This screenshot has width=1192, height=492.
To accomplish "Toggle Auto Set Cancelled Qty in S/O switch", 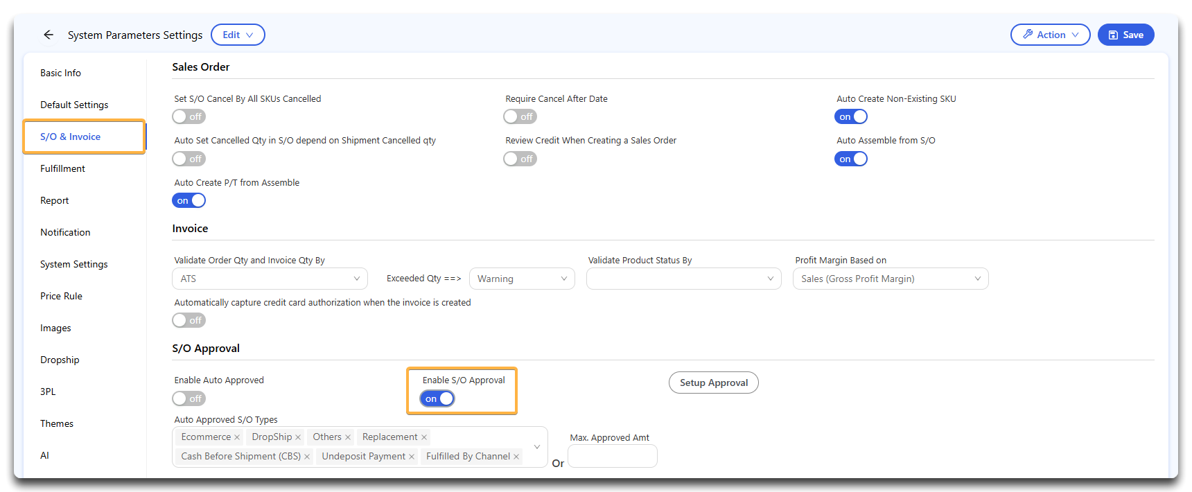I will click(189, 159).
